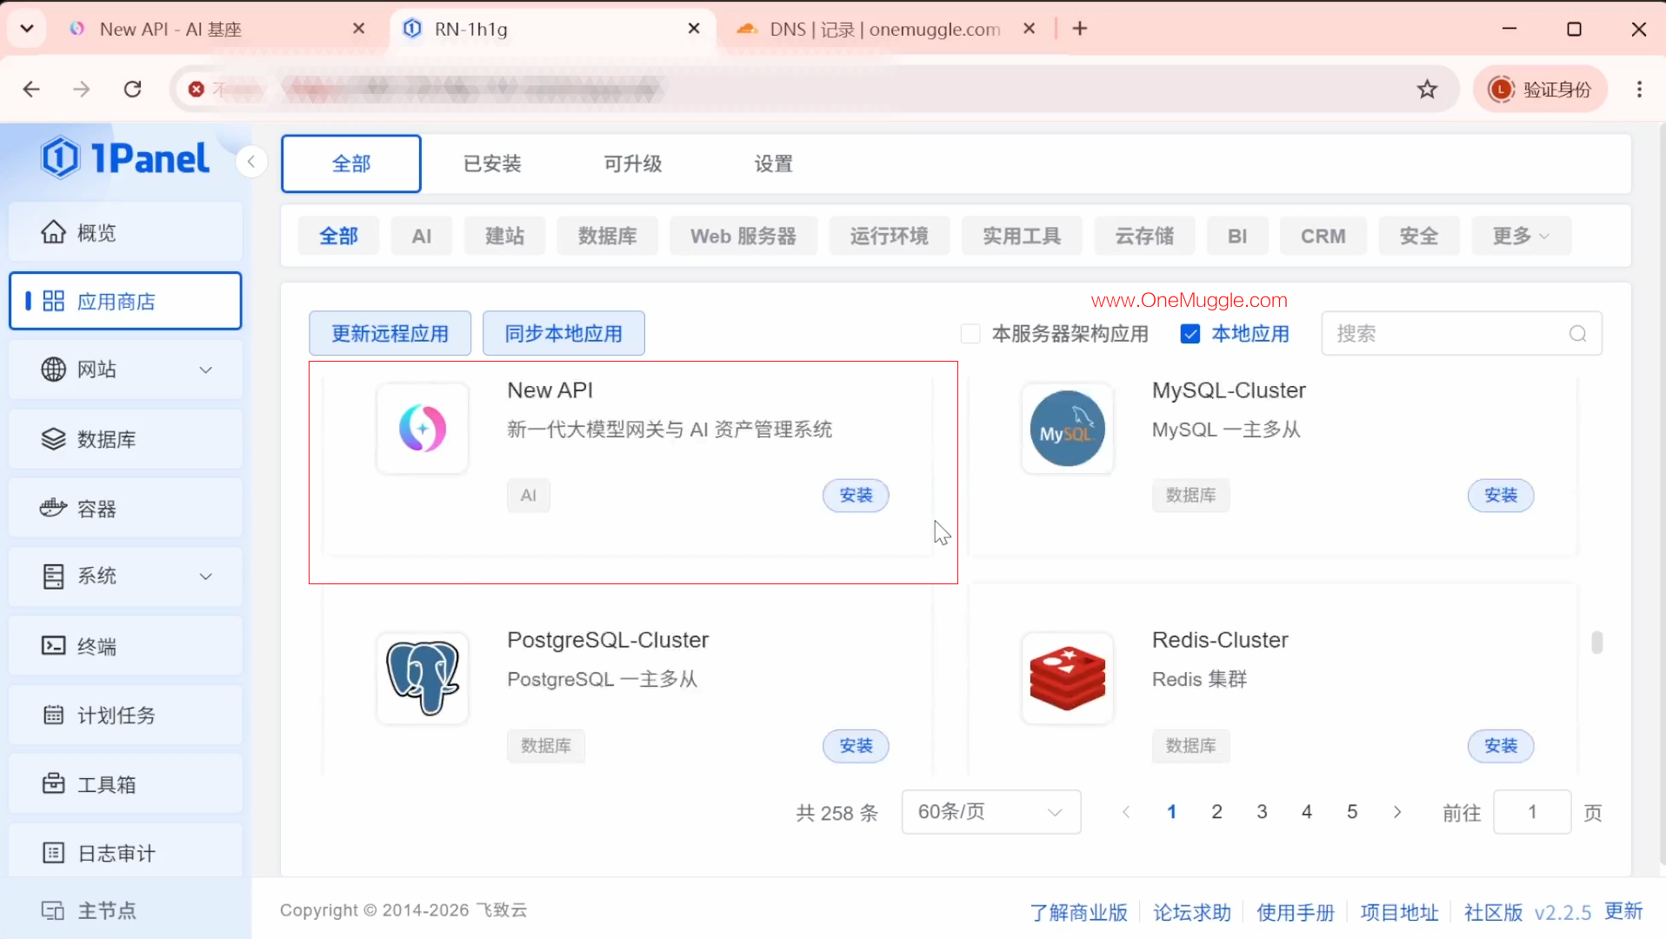Viewport: 1666px width, 939px height.
Task: Open the browser three-dot menu
Action: (x=1639, y=89)
